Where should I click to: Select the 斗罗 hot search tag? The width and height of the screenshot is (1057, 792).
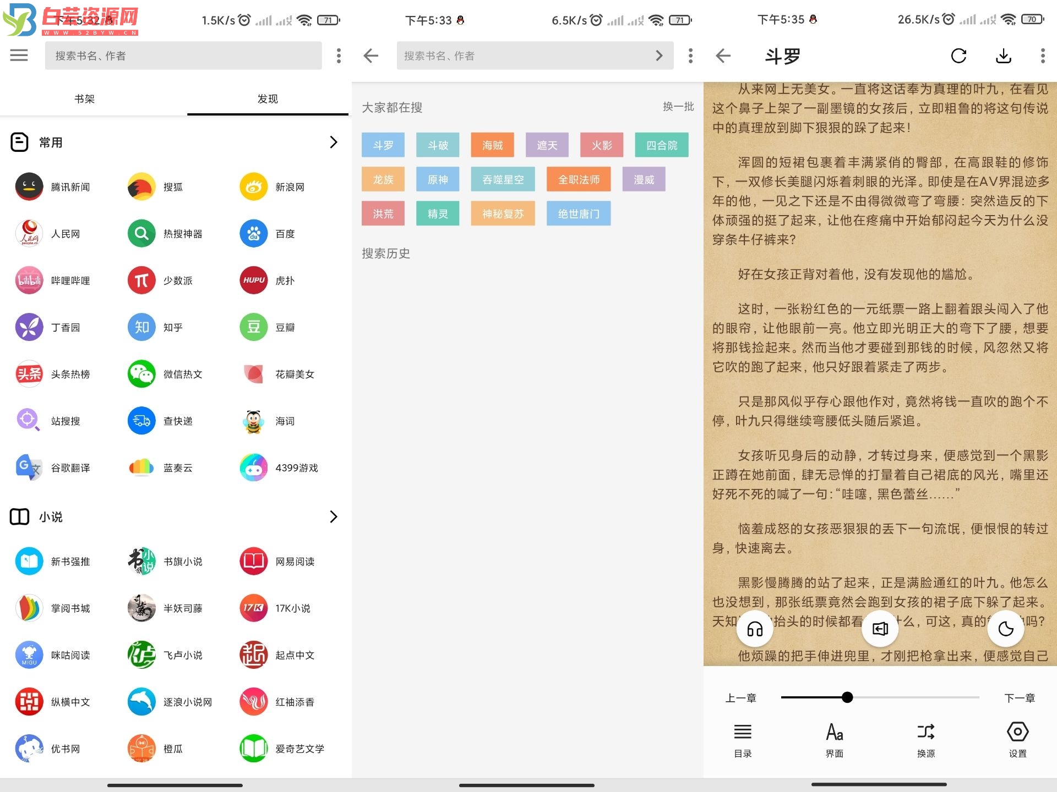(x=383, y=145)
